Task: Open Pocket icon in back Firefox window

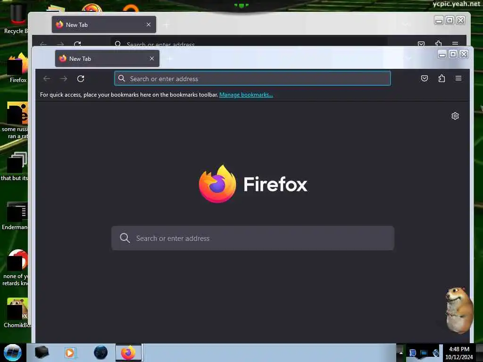Action: pos(421,43)
